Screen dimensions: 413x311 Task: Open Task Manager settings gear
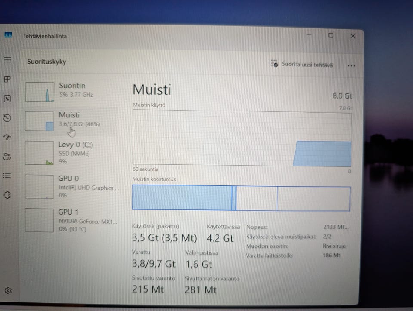(8, 290)
